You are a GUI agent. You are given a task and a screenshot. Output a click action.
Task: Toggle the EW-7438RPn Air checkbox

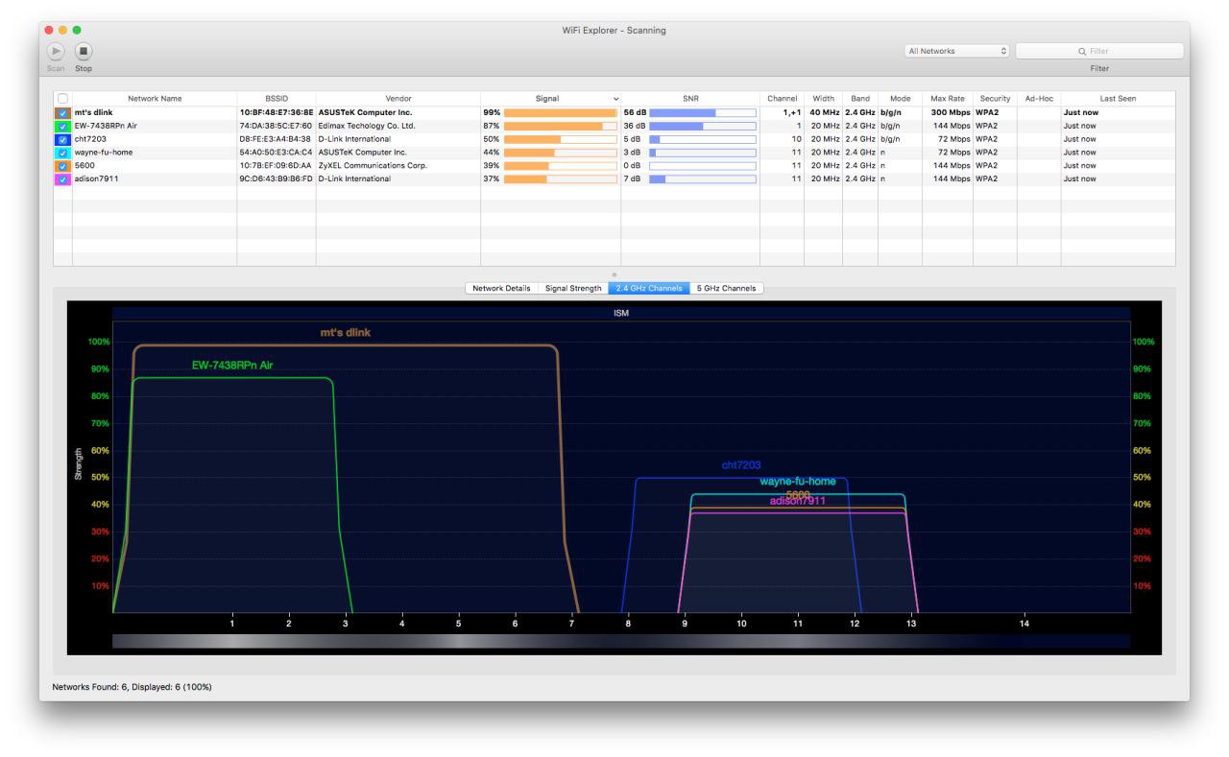point(62,126)
